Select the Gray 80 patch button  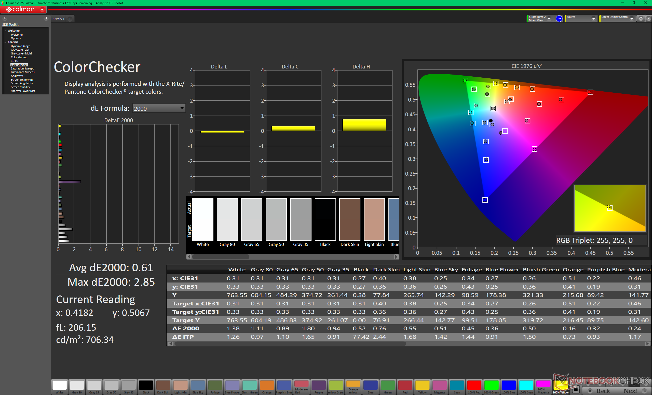(x=77, y=387)
